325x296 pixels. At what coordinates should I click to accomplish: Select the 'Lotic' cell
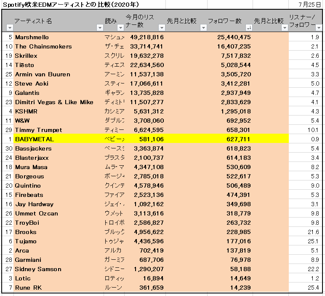[59, 279]
